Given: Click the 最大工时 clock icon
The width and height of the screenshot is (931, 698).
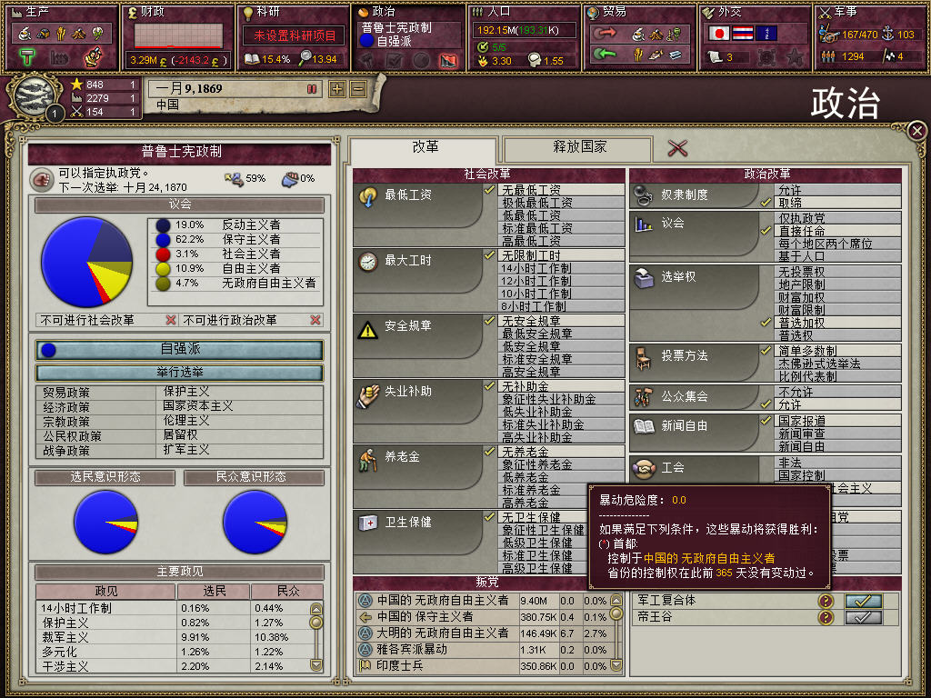Looking at the screenshot, I should coord(368,262).
